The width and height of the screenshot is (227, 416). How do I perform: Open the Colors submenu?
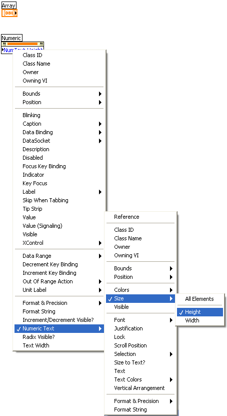140,290
